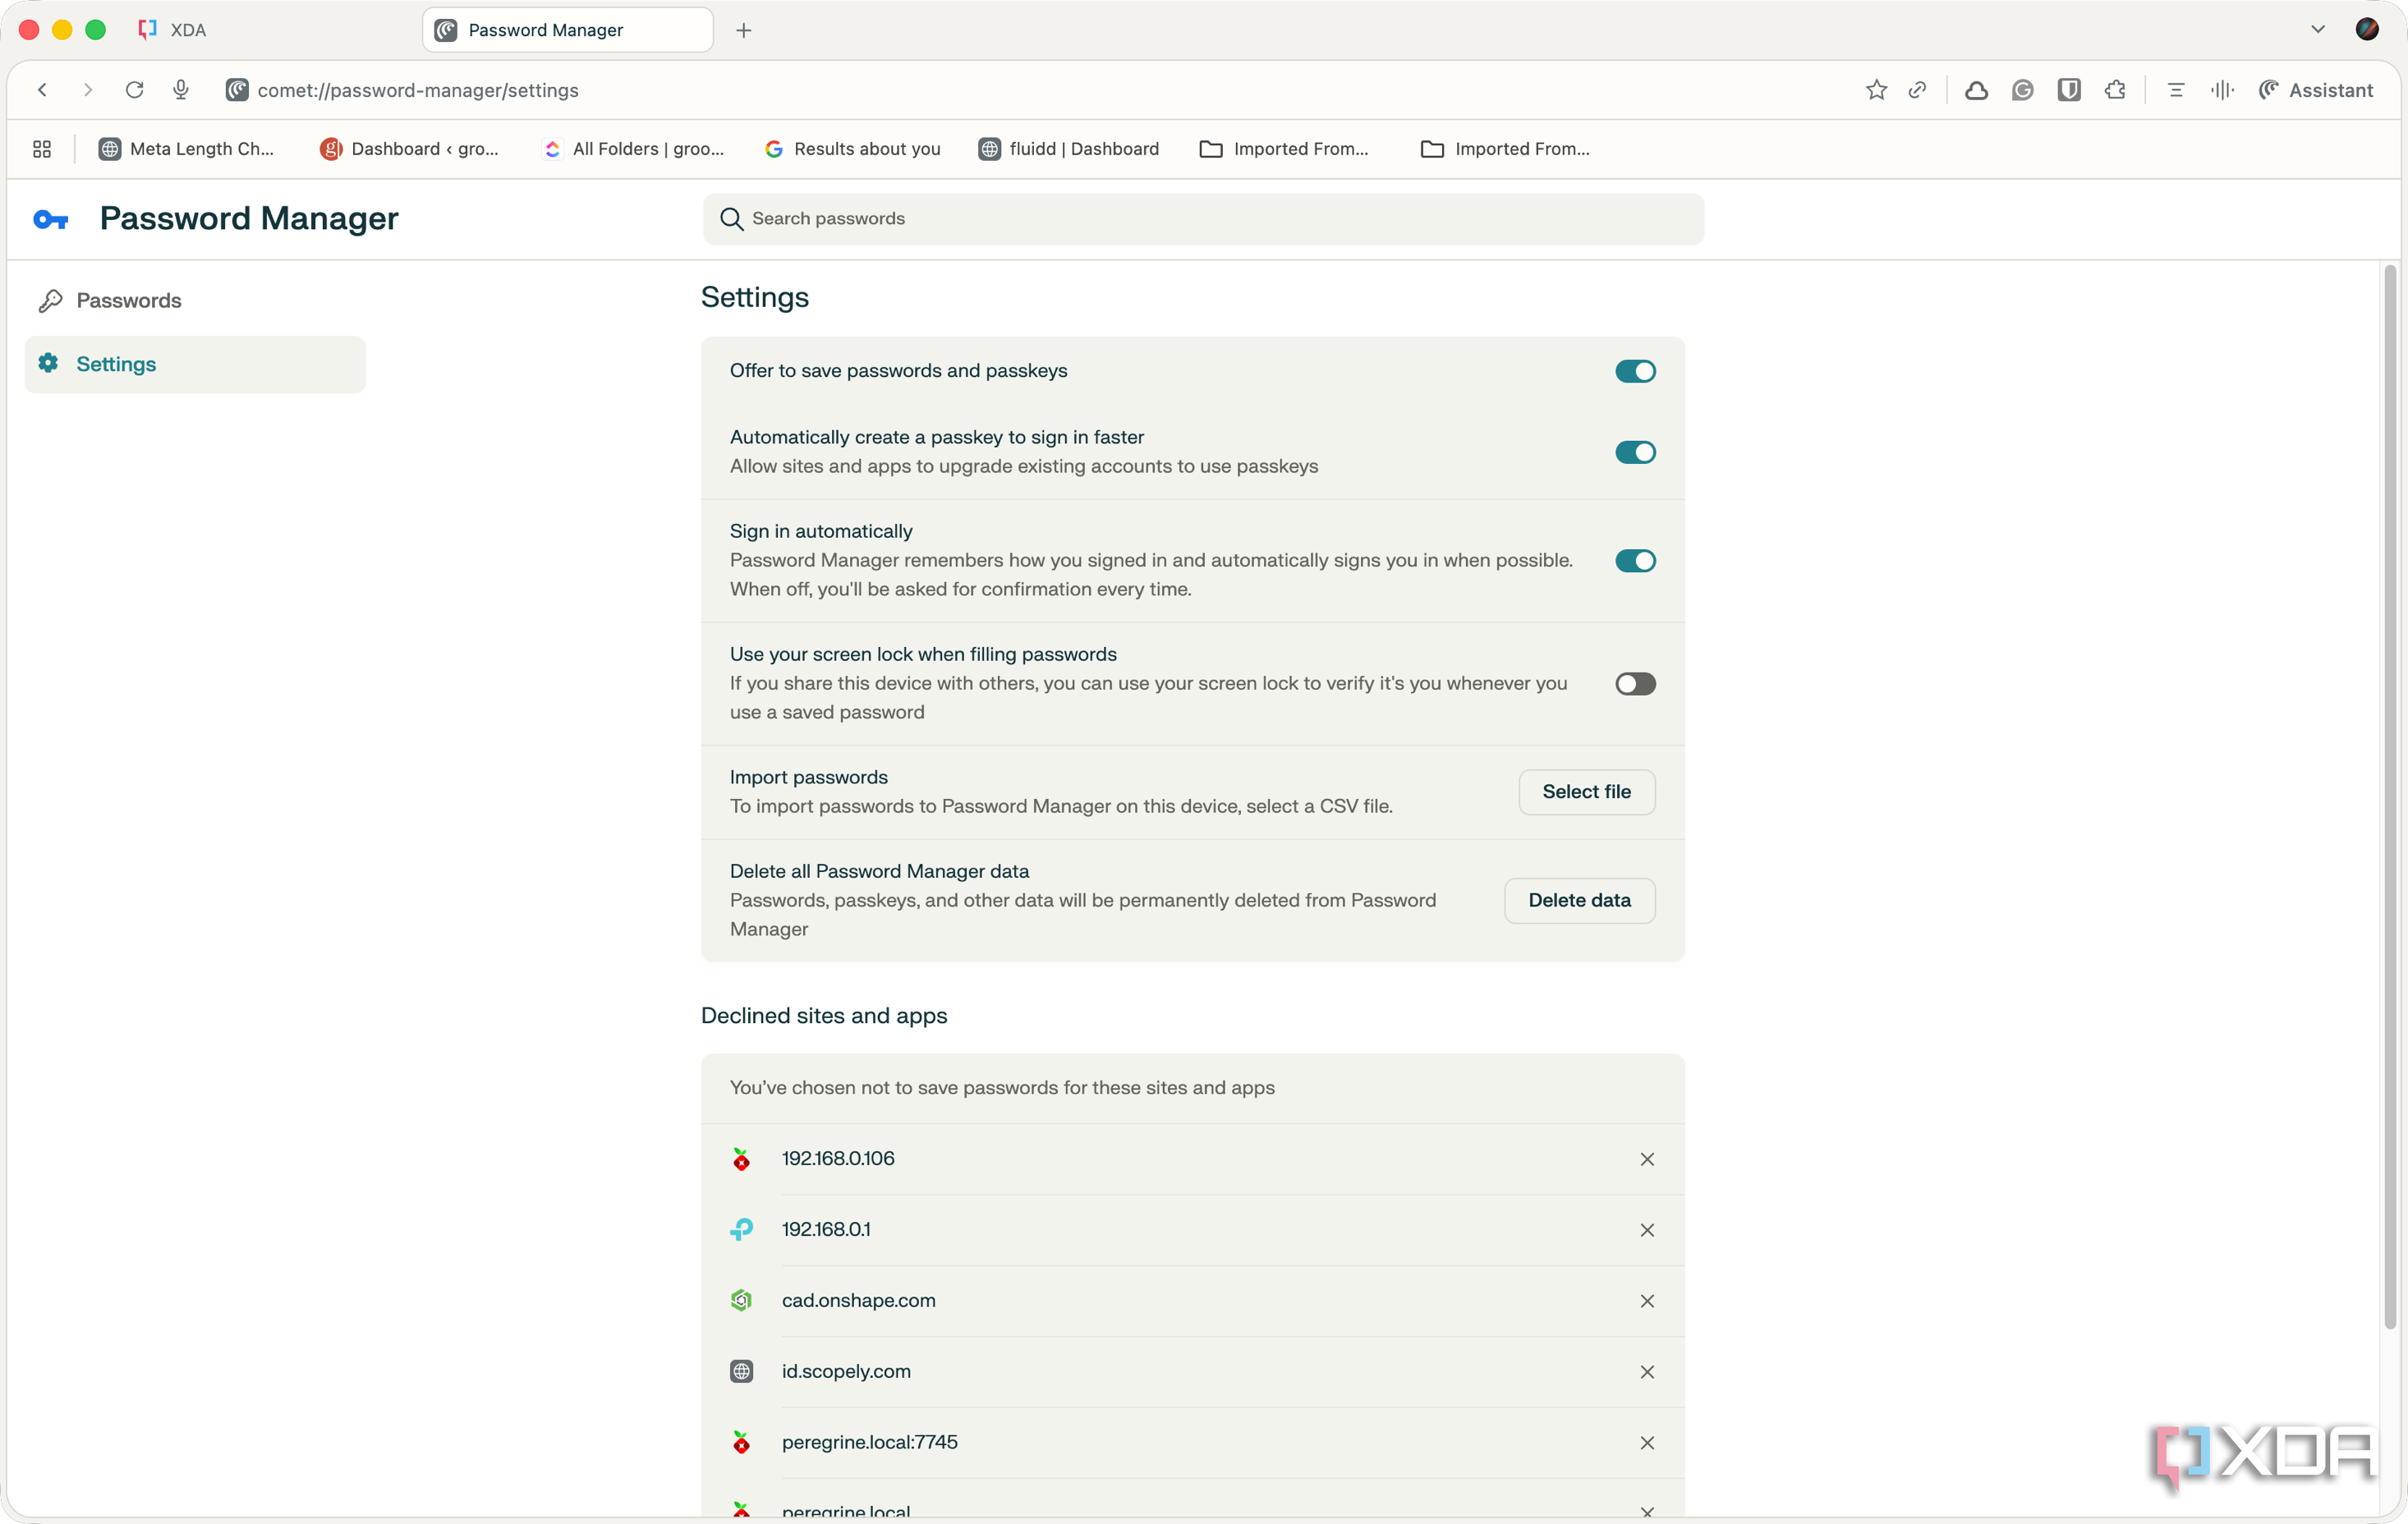
Task: Reload the current page
Action: pos(134,90)
